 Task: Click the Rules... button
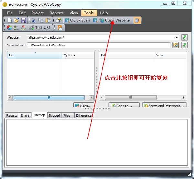(x=83, y=106)
